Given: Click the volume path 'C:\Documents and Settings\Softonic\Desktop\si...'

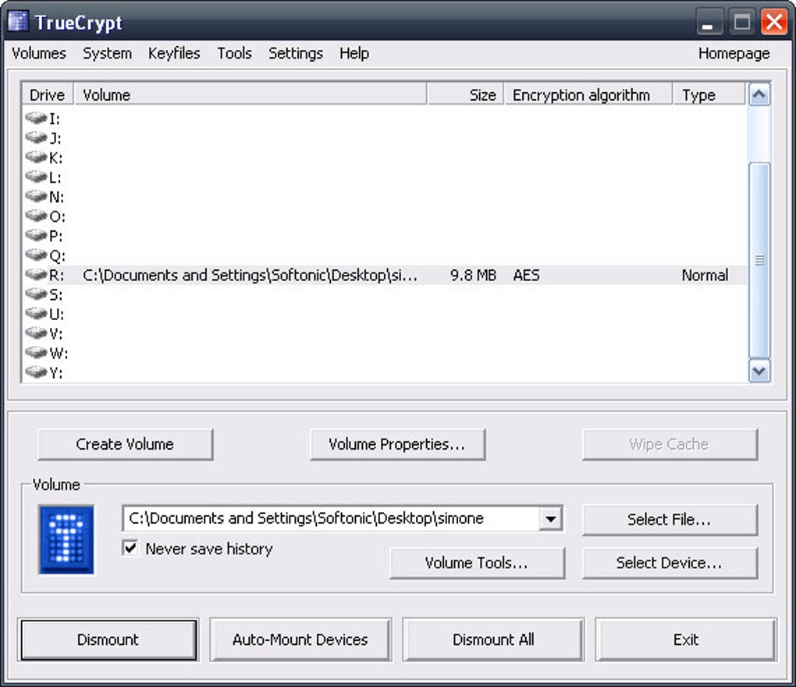Looking at the screenshot, I should click(x=250, y=276).
